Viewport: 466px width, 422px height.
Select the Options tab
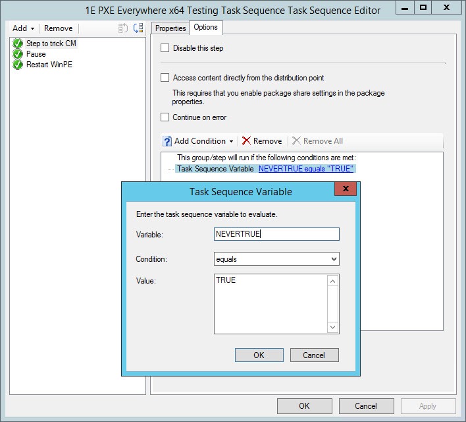206,28
